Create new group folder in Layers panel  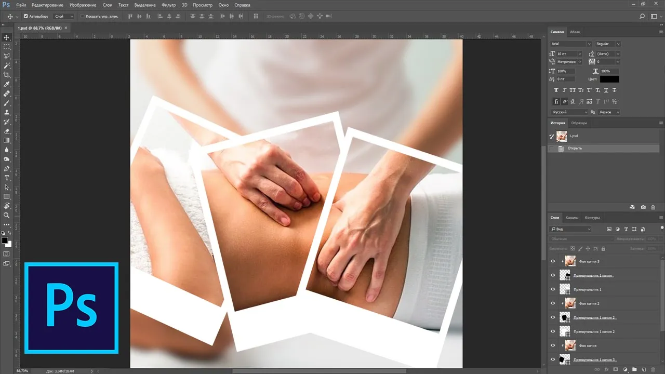coord(634,369)
